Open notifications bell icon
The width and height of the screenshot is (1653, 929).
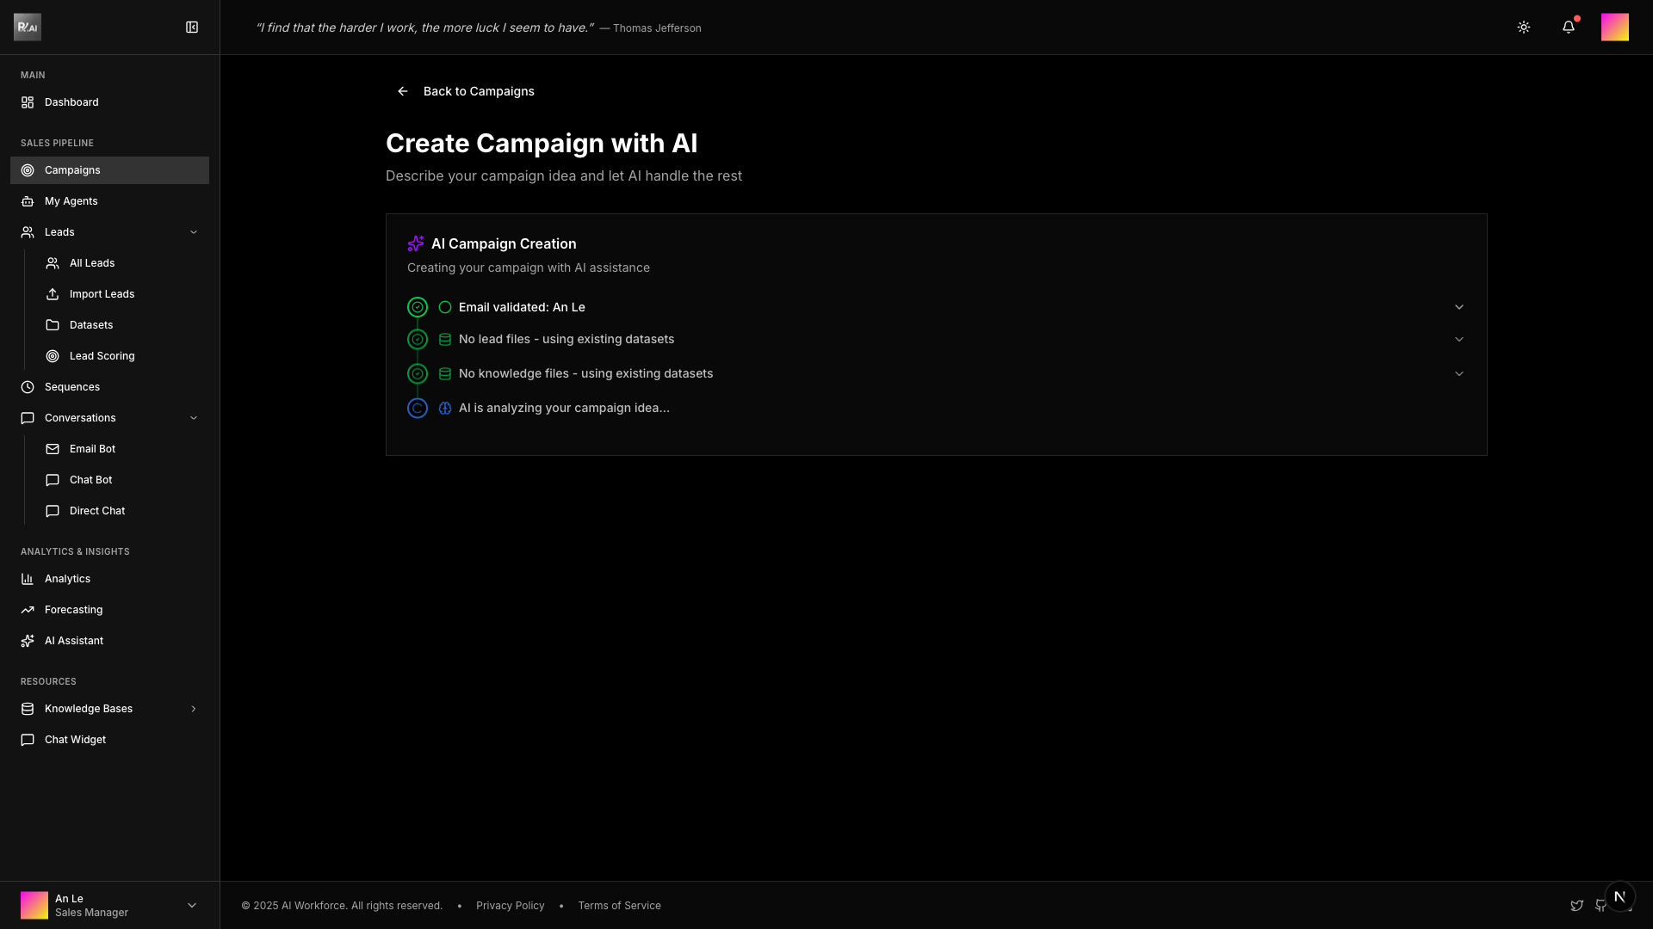tap(1568, 28)
